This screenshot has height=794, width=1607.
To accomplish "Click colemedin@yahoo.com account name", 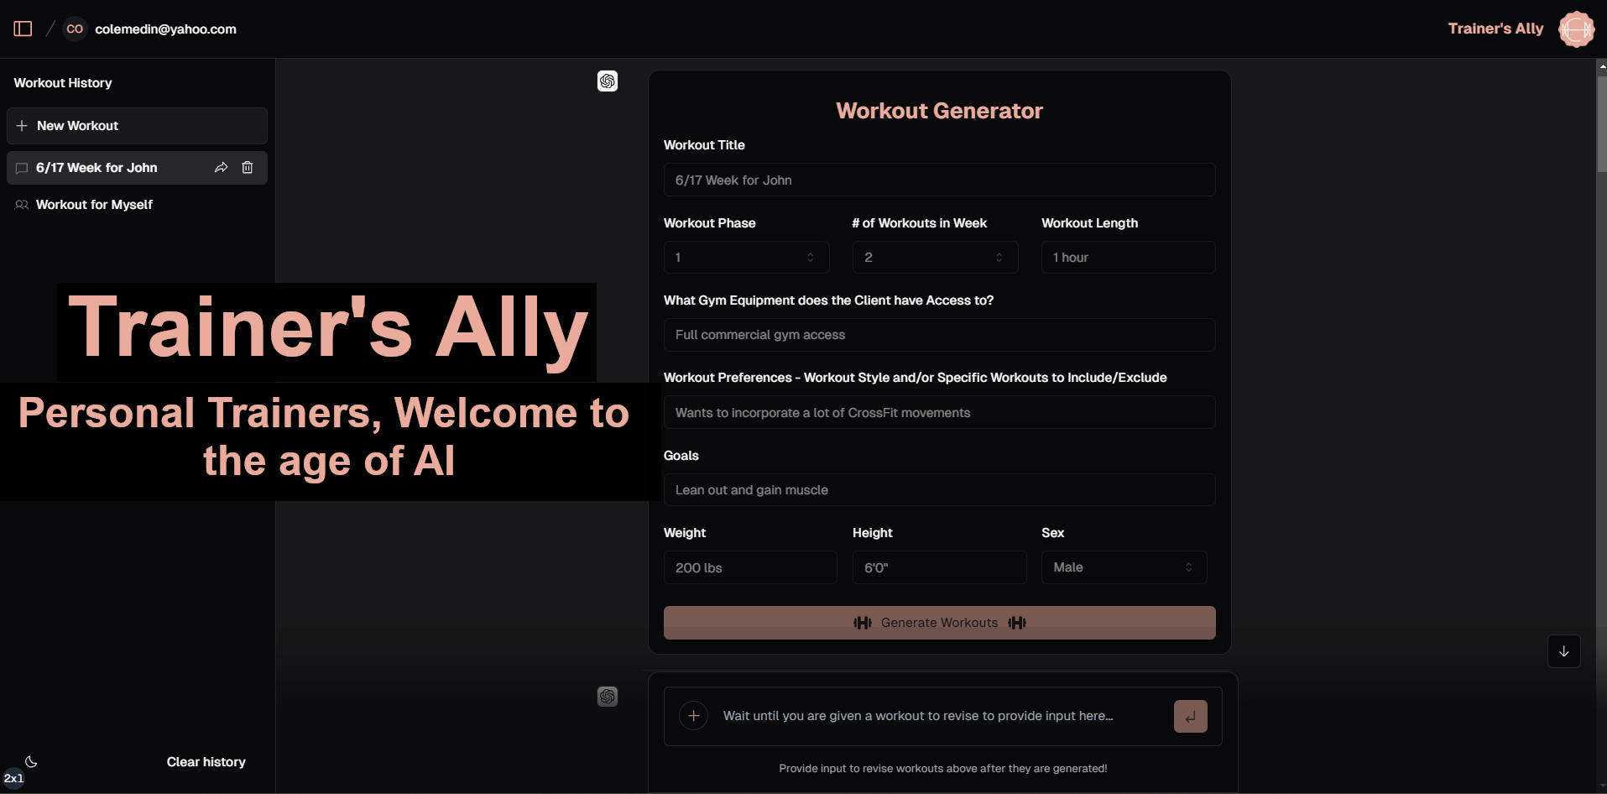I will pos(165,29).
